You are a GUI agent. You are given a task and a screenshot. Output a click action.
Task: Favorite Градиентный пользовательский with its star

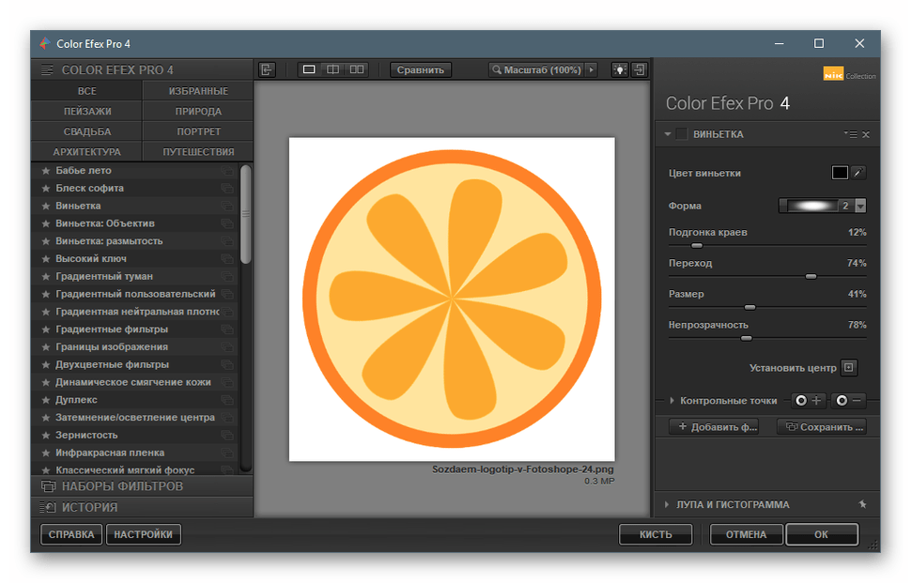[x=45, y=294]
